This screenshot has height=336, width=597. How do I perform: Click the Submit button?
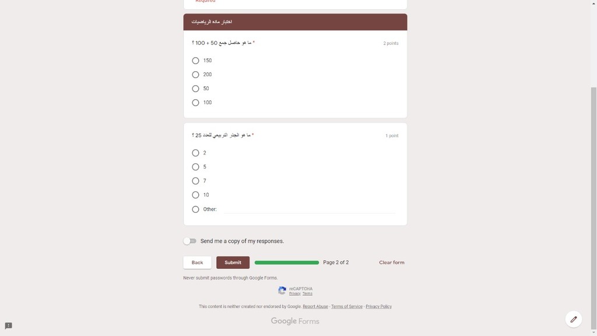tap(233, 262)
